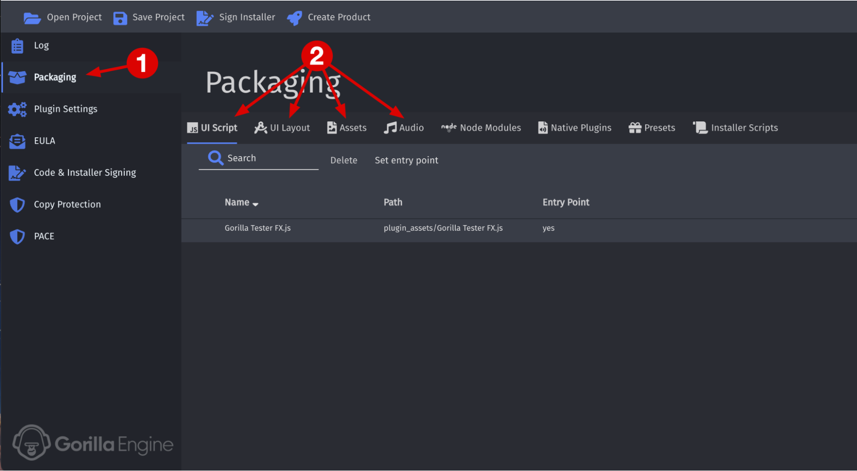This screenshot has width=857, height=471.
Task: Click the Search magnifying glass icon
Action: point(216,158)
